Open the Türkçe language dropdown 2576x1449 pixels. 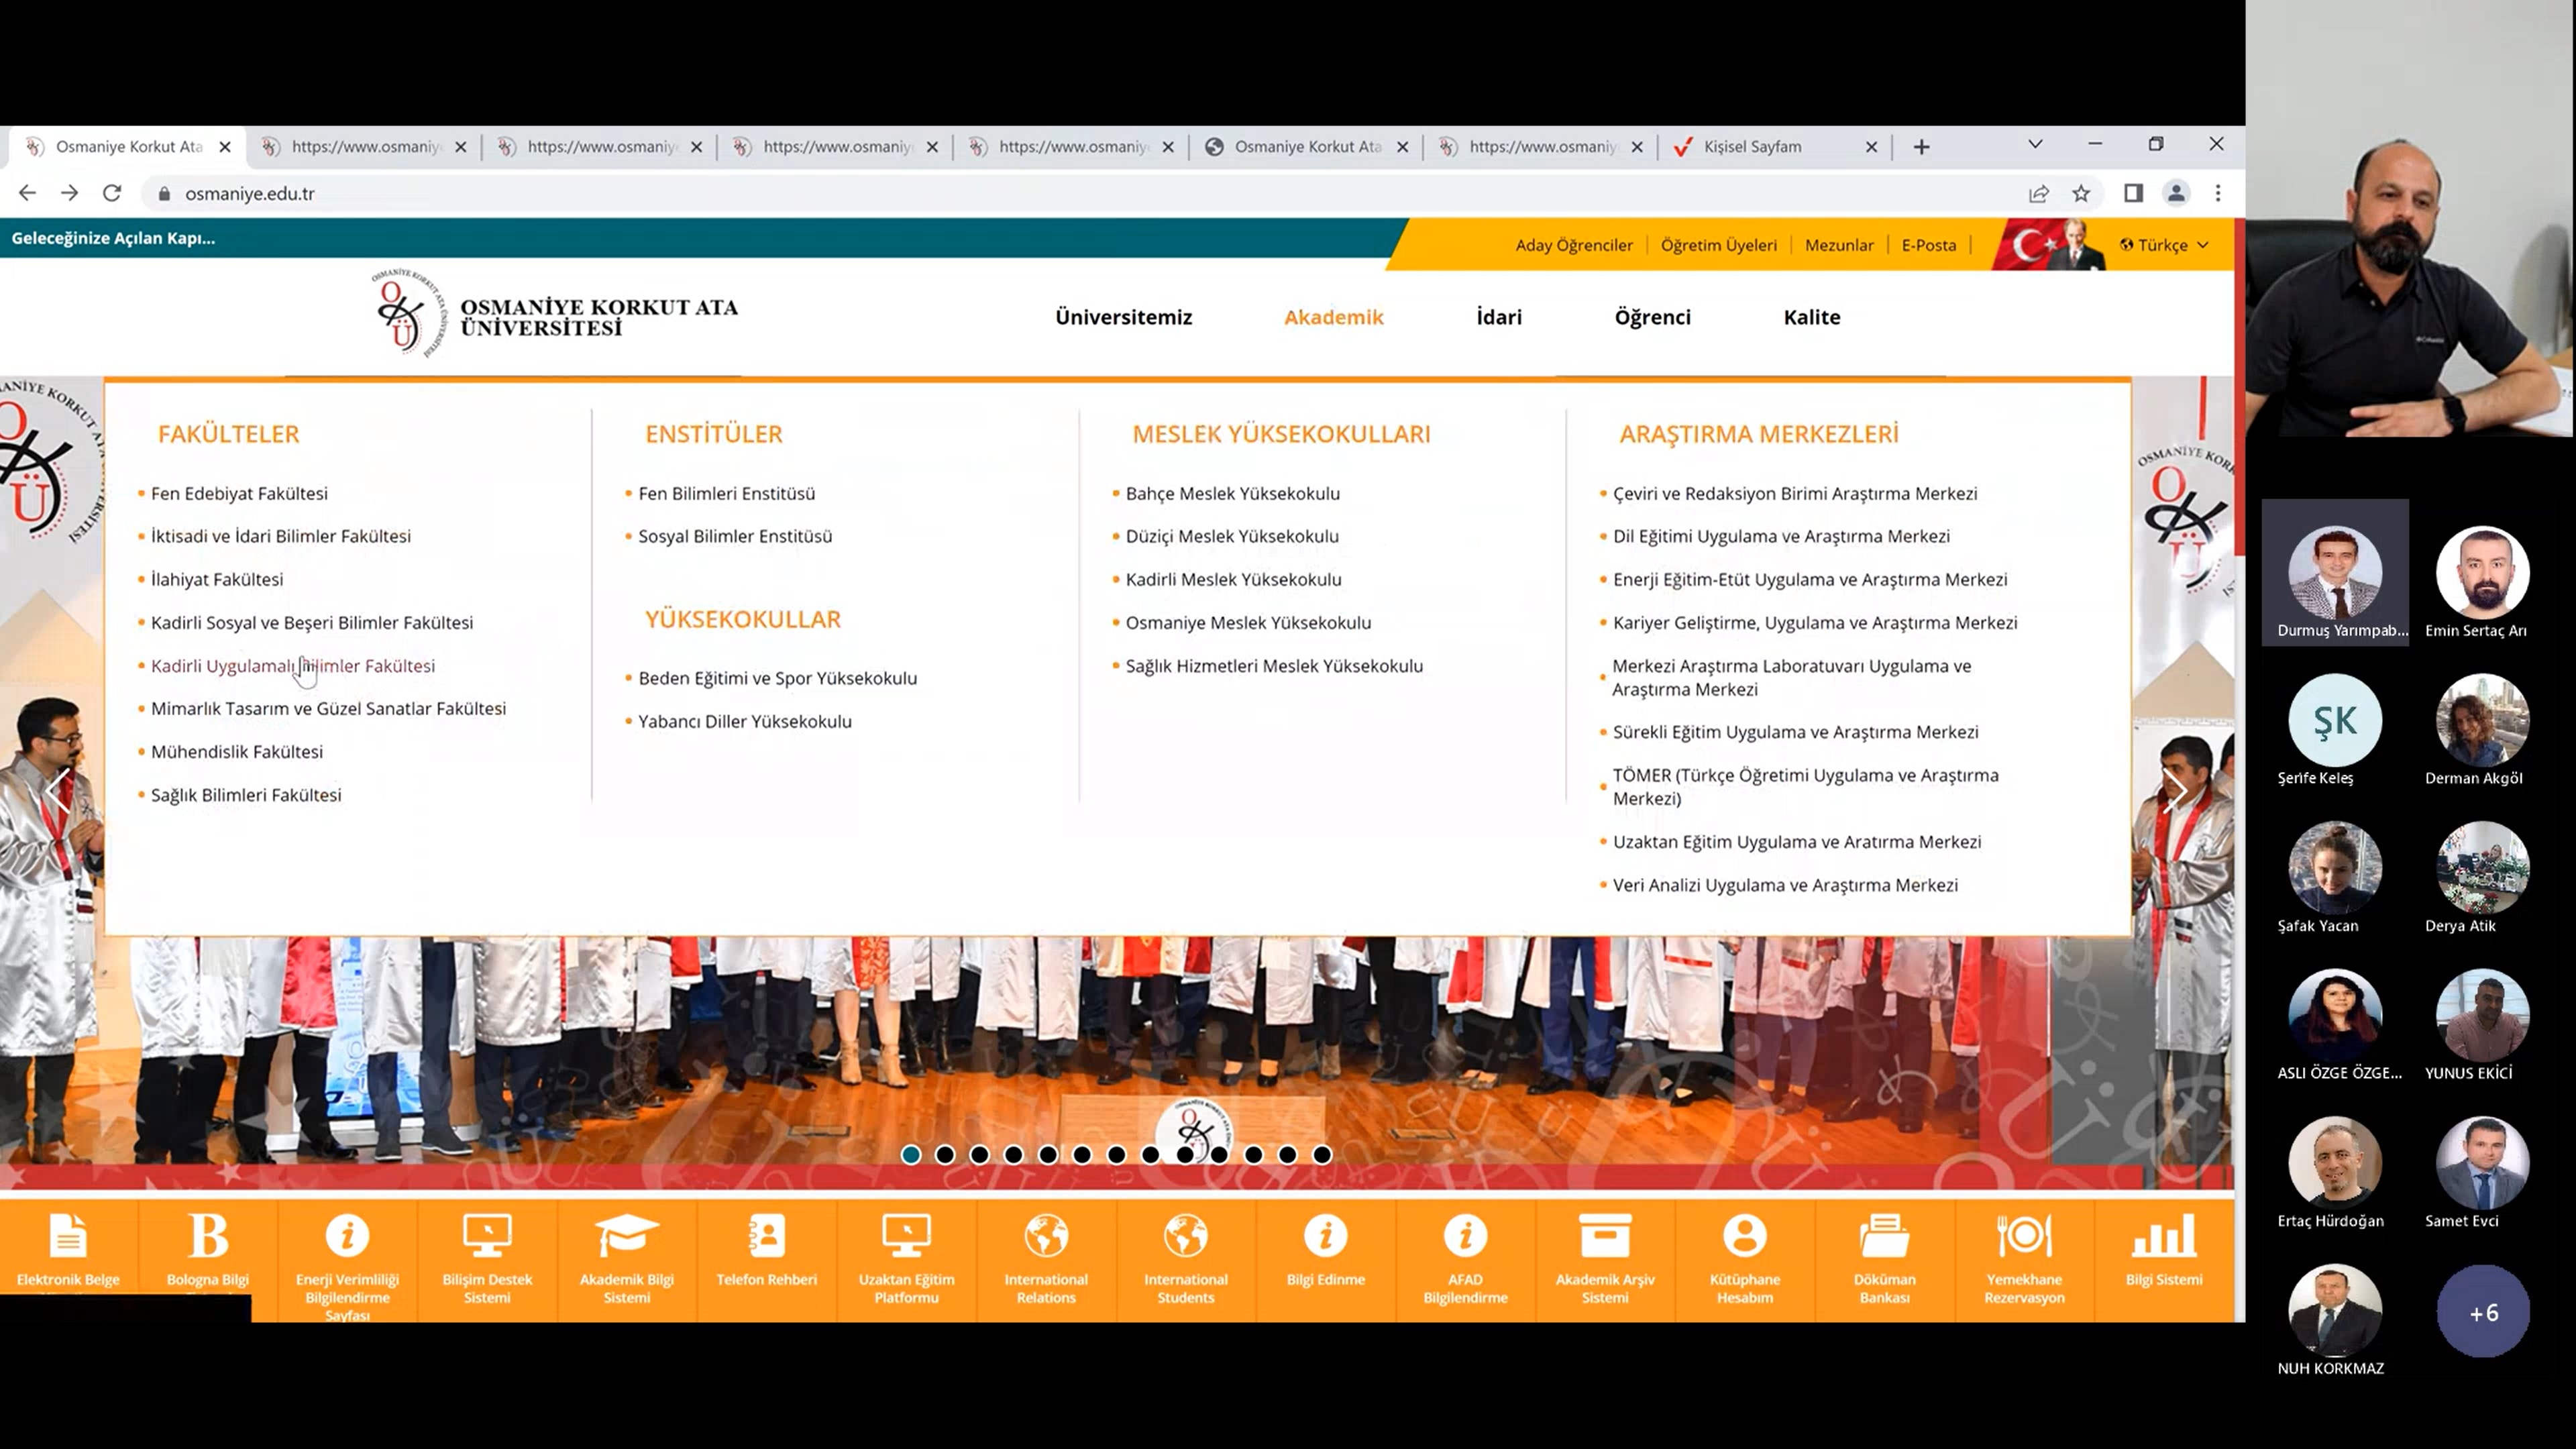click(2164, 245)
